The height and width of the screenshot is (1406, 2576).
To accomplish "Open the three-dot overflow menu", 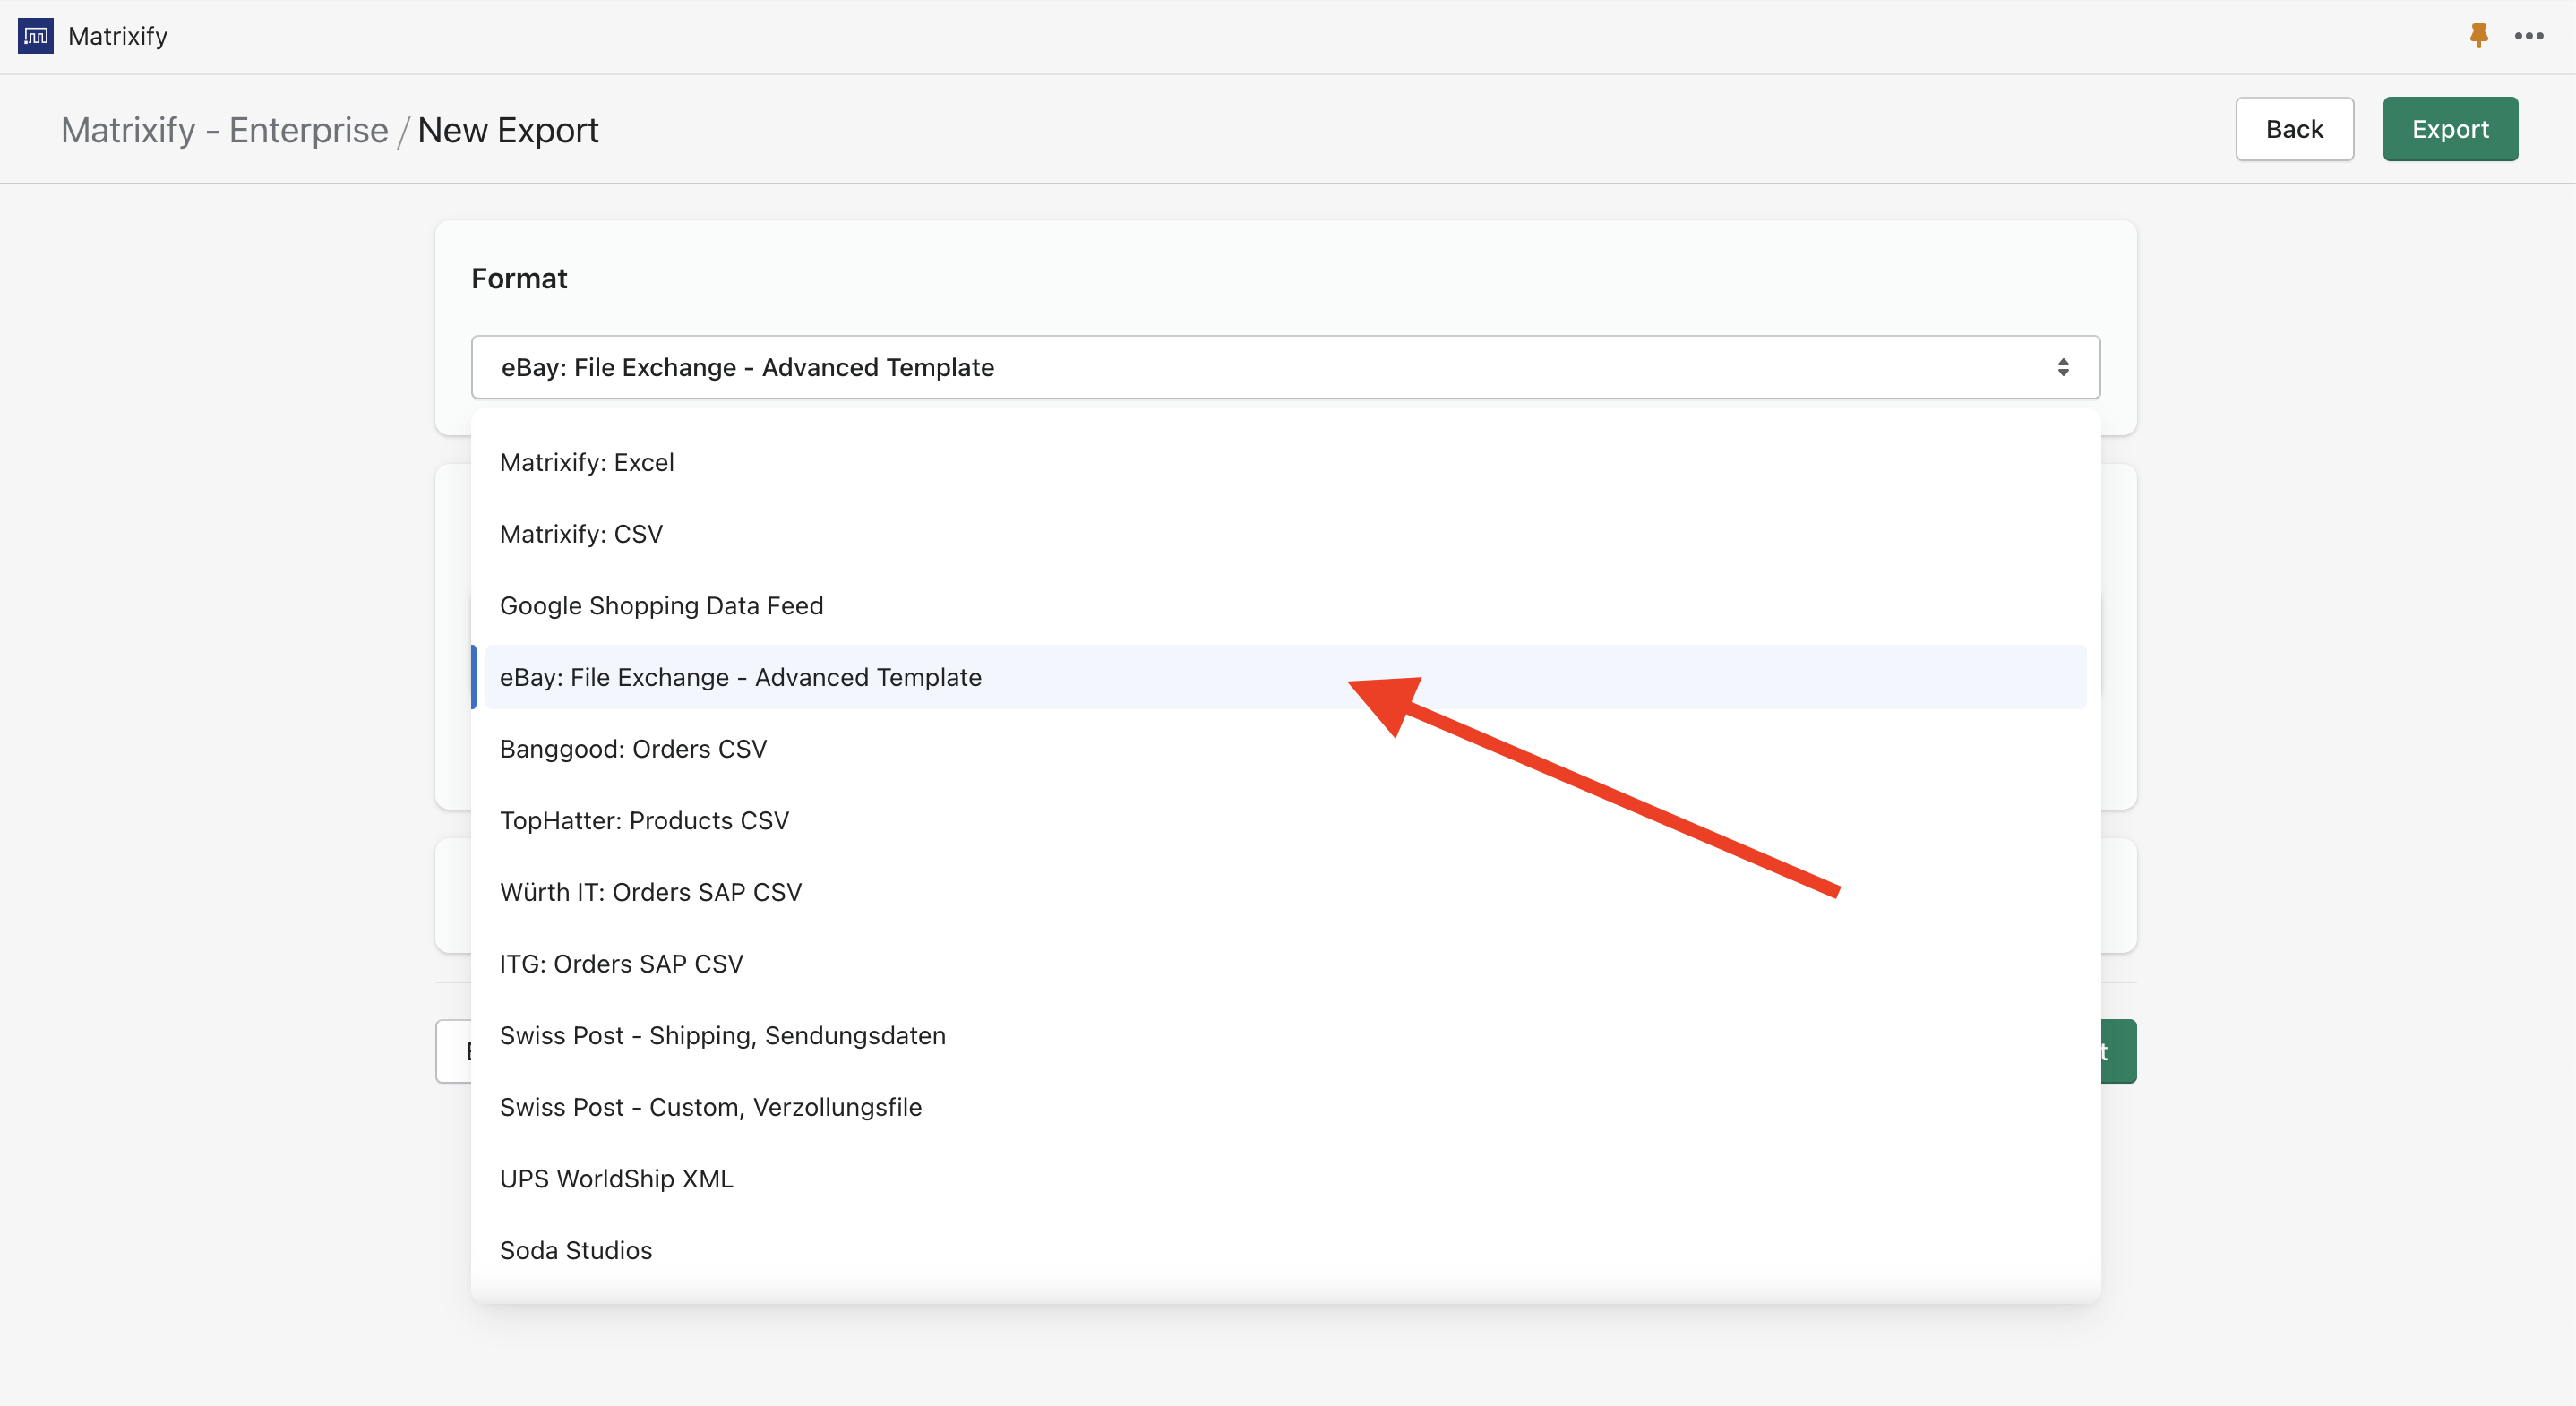I will pos(2529,36).
